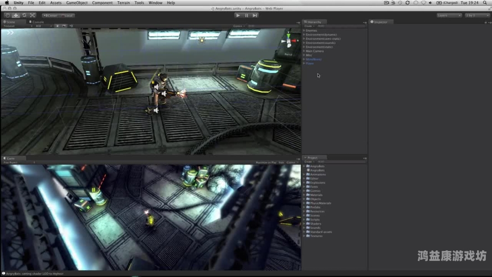The image size is (492, 277).
Task: Expand the Enemies object in Hierarchy
Action: coord(304,30)
